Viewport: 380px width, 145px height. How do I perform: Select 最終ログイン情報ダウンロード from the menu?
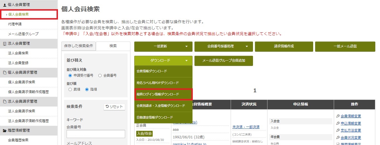click(x=163, y=95)
